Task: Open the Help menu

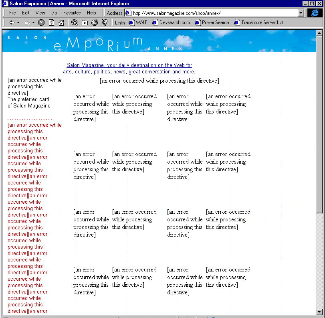Action: point(91,13)
